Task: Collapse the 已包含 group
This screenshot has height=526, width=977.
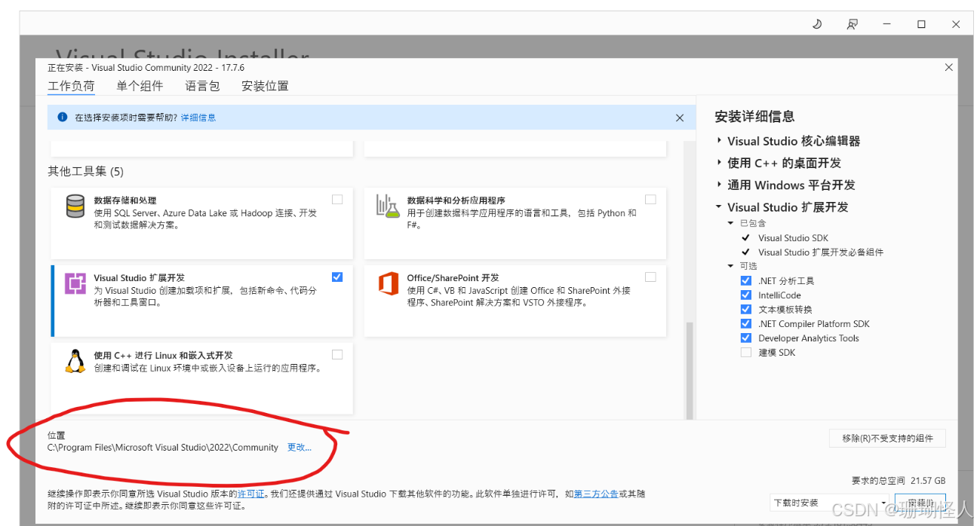Action: tap(730, 223)
